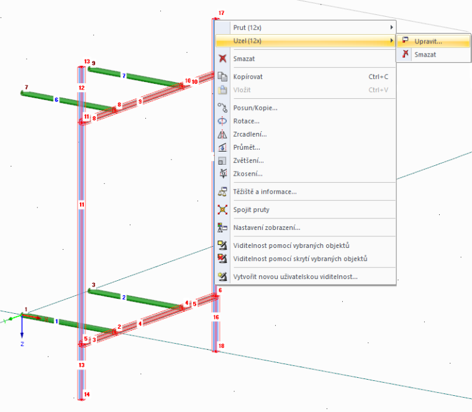Select Kopírovat Ctrl+C menu item
472x412 pixels.
click(305, 76)
